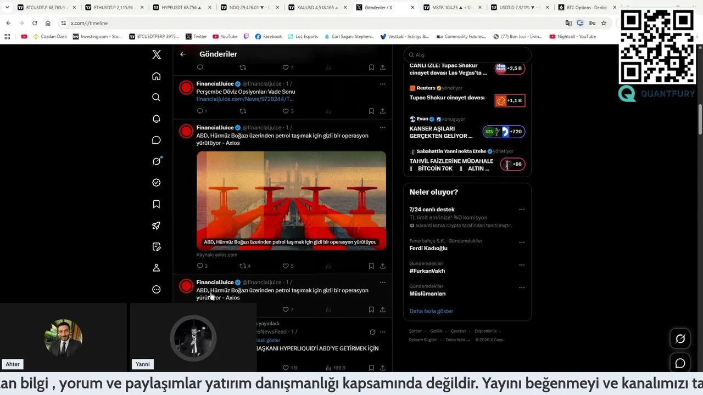Reload the page

(x=35, y=23)
